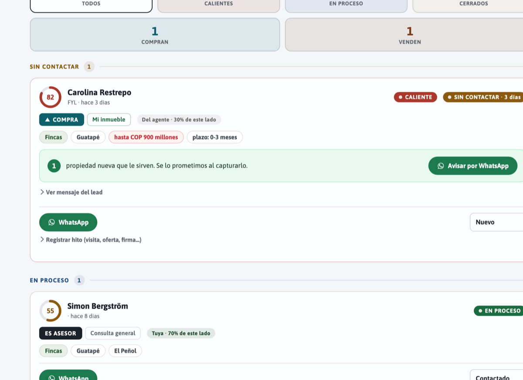Open the Contactado status dropdown

(x=496, y=375)
